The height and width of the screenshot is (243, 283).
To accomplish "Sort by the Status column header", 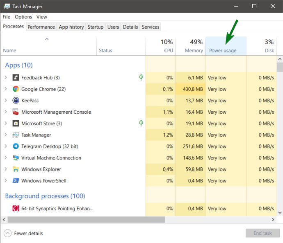I will (x=121, y=46).
